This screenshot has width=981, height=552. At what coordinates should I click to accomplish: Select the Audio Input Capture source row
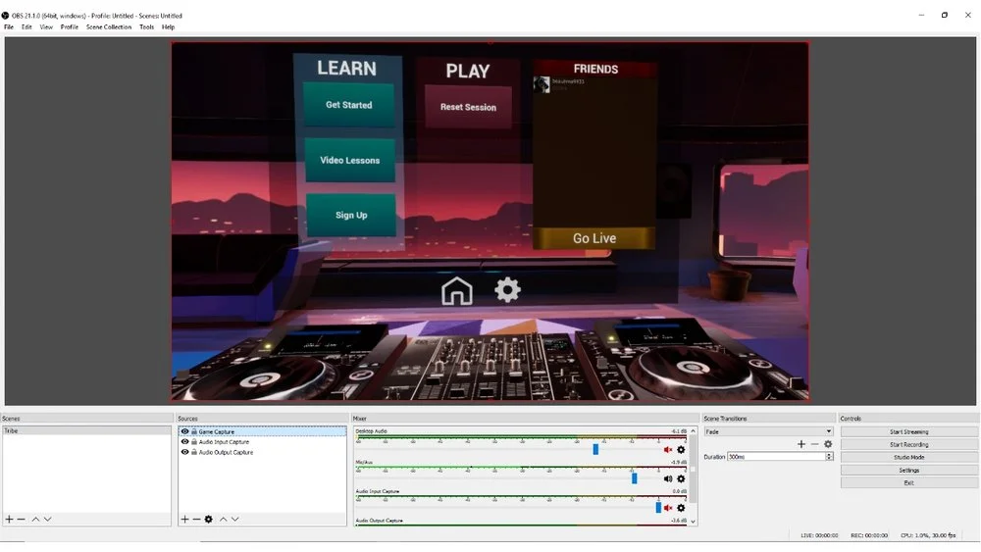click(262, 442)
